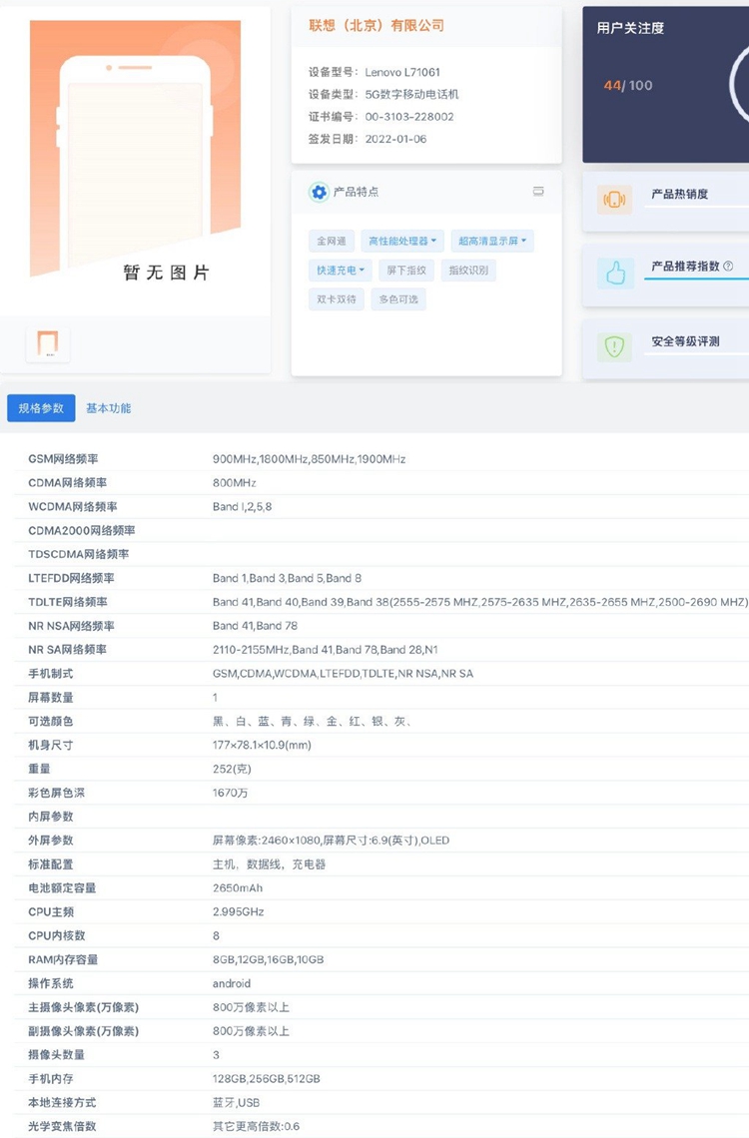Click the 外屏参数 screen specification value

(331, 841)
